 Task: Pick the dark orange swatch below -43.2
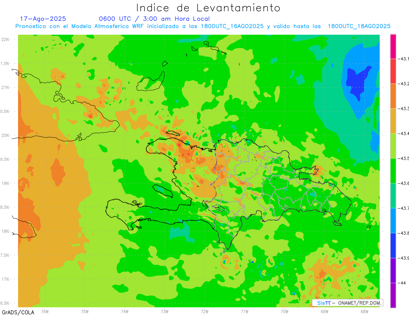[x=393, y=96]
